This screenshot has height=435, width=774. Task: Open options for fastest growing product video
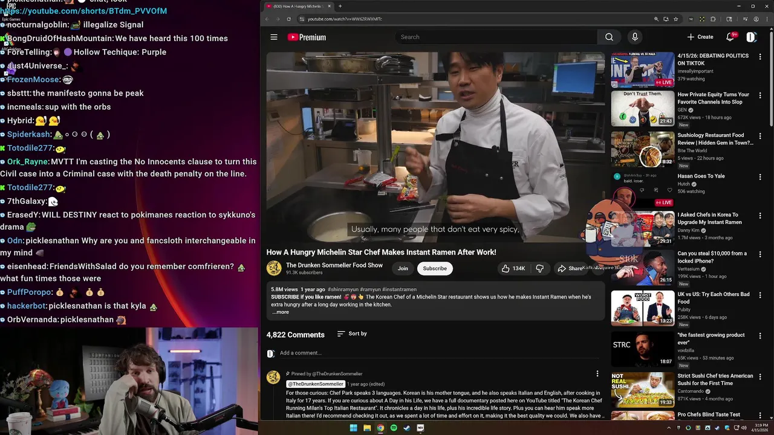pyautogui.click(x=760, y=335)
